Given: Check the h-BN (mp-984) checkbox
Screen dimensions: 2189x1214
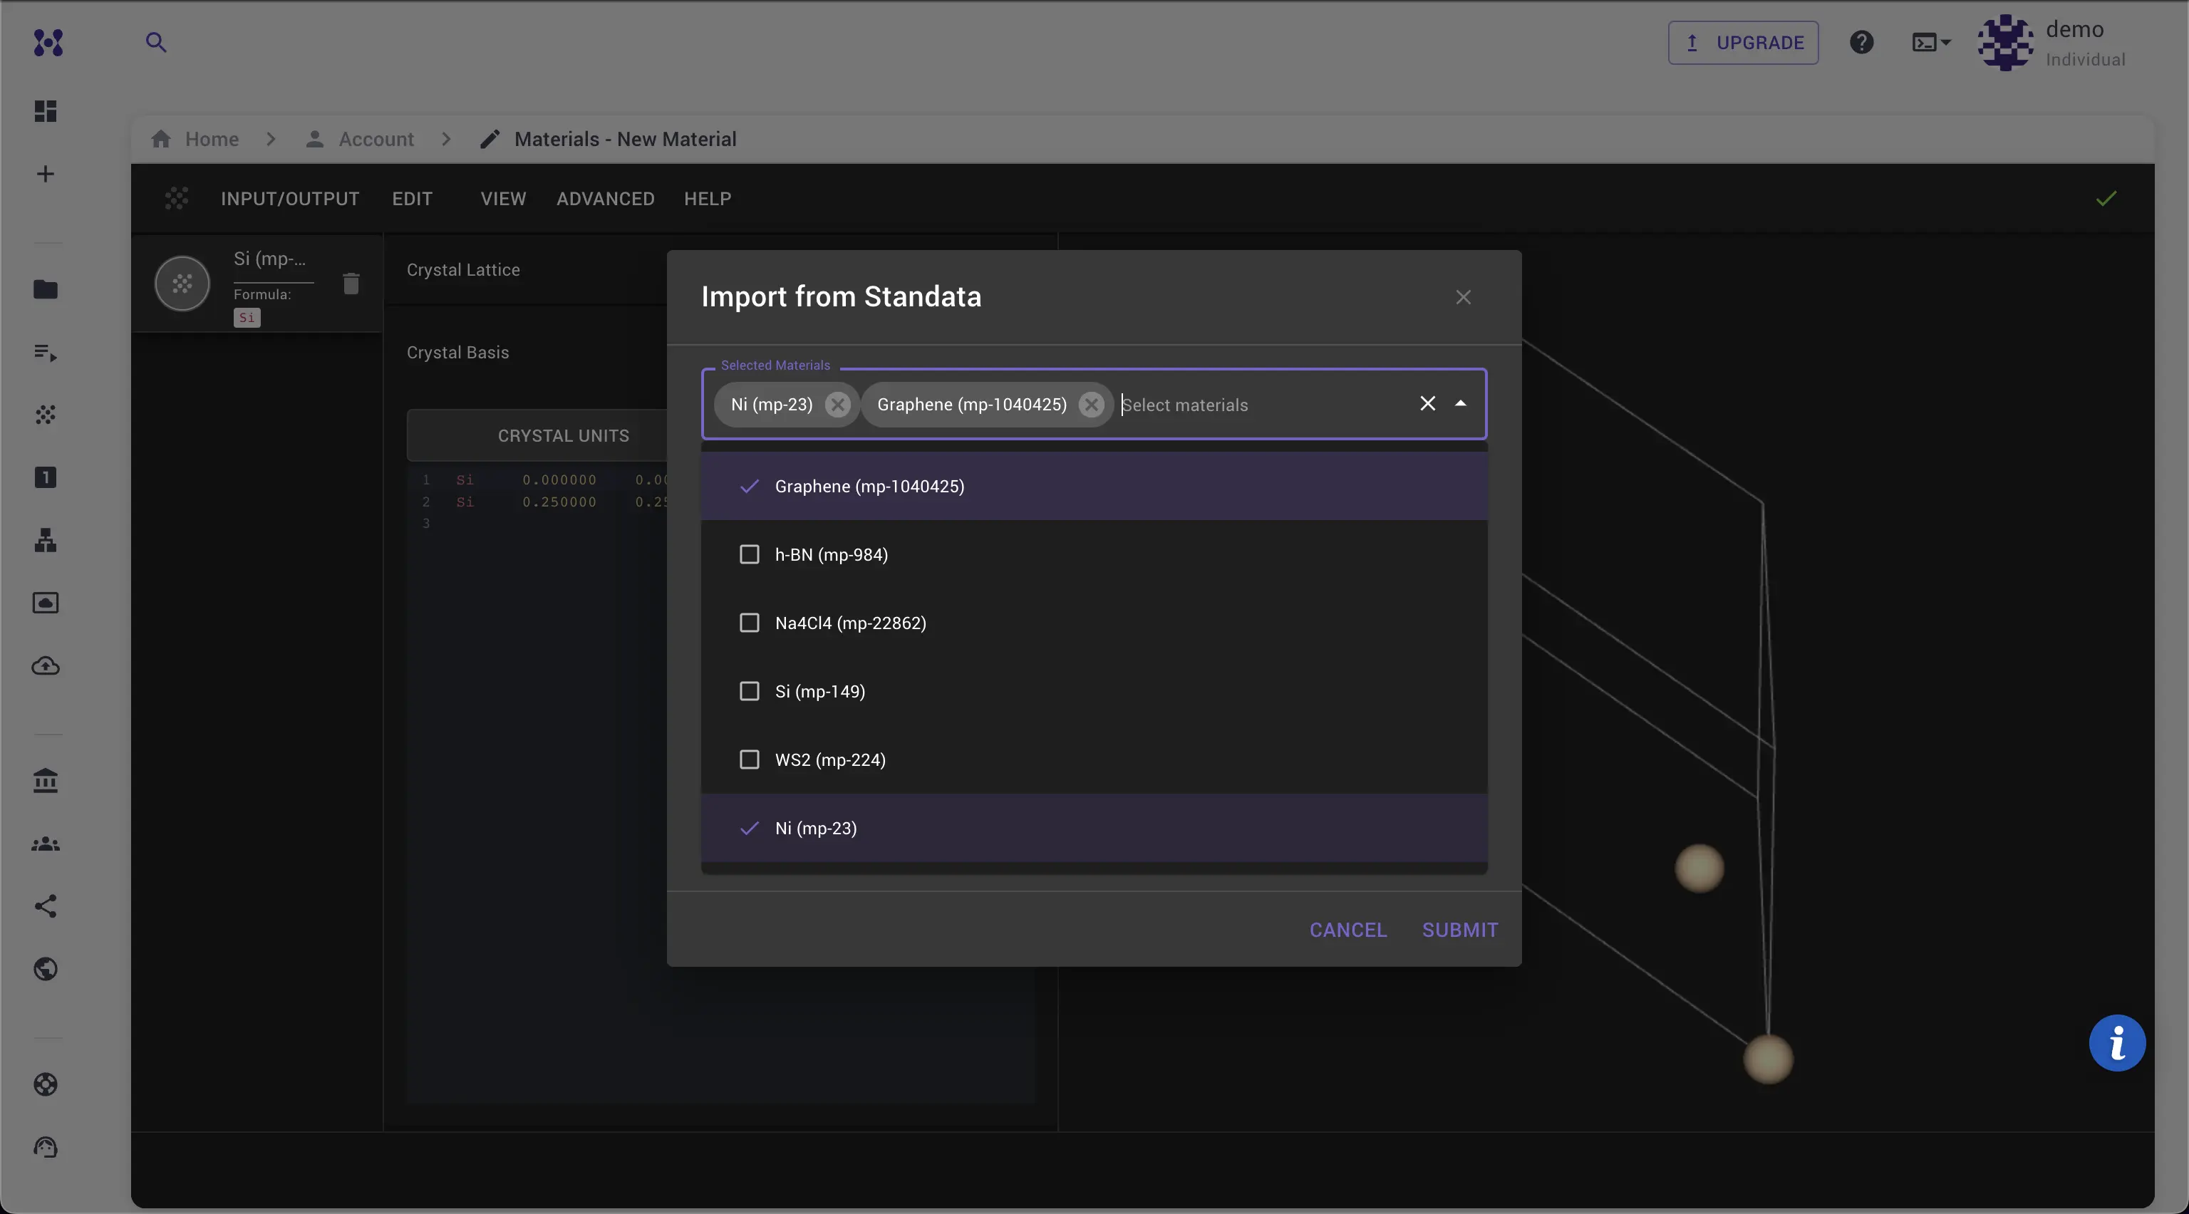Looking at the screenshot, I should 749,555.
